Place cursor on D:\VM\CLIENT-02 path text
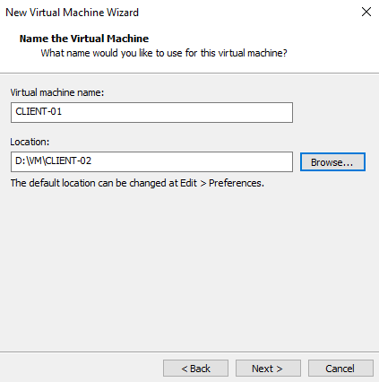Screen dimensions: 379x382 53,161
